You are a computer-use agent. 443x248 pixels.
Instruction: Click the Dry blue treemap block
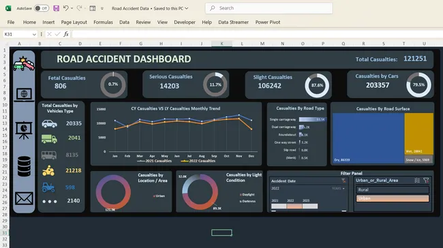point(369,138)
